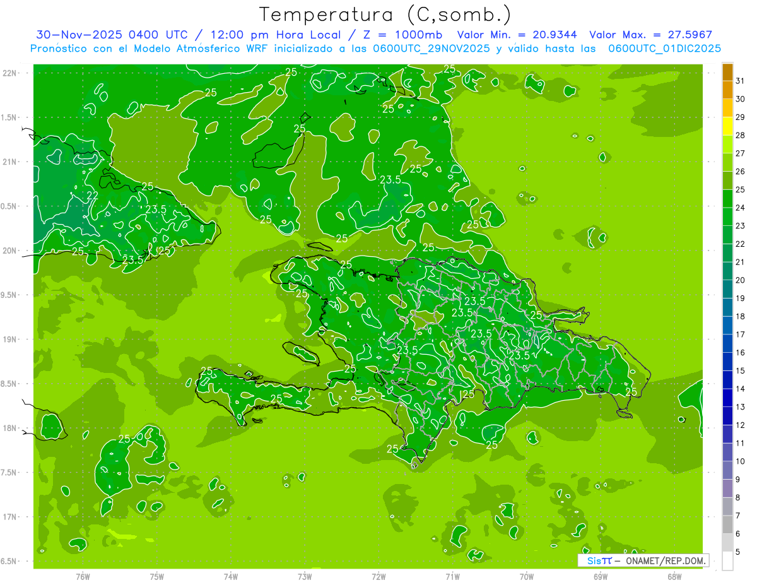Image resolution: width=757 pixels, height=585 pixels.
Task: Click the latitude axis label 18N
Action: pyautogui.click(x=9, y=428)
